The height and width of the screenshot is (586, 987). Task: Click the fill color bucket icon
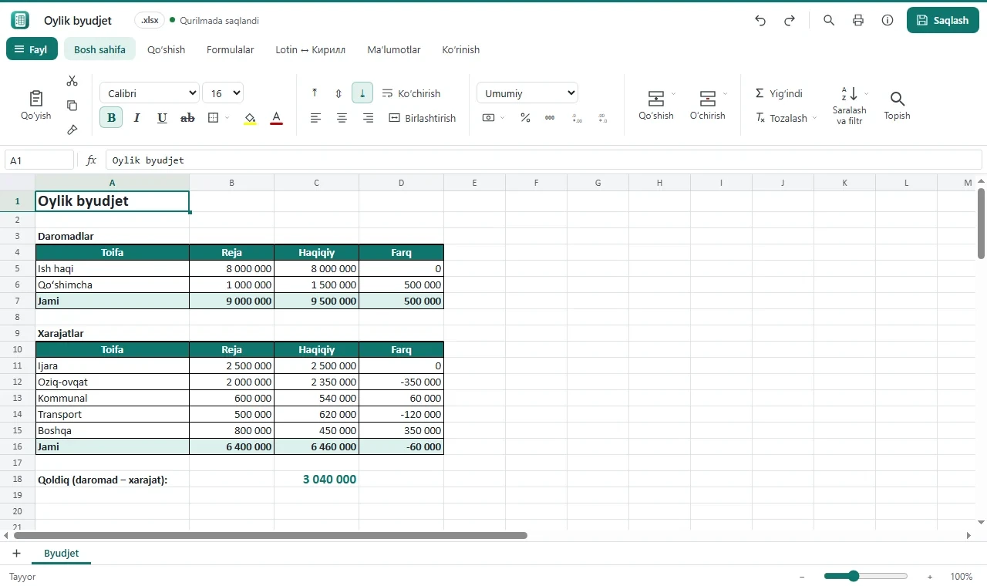tap(250, 118)
